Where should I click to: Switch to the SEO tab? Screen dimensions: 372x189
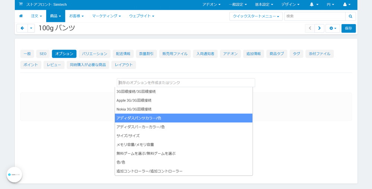pyautogui.click(x=43, y=54)
